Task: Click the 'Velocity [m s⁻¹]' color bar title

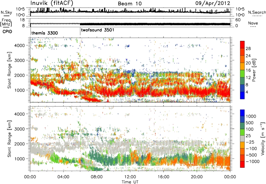Action: 263,138
